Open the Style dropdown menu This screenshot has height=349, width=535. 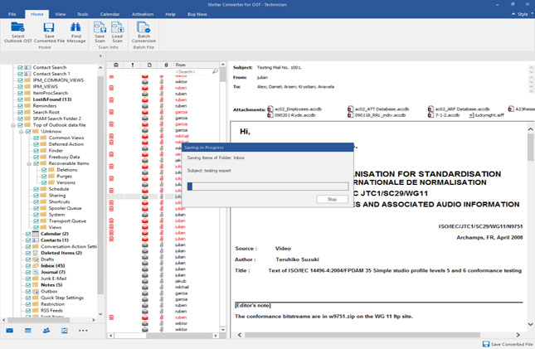[x=525, y=14]
